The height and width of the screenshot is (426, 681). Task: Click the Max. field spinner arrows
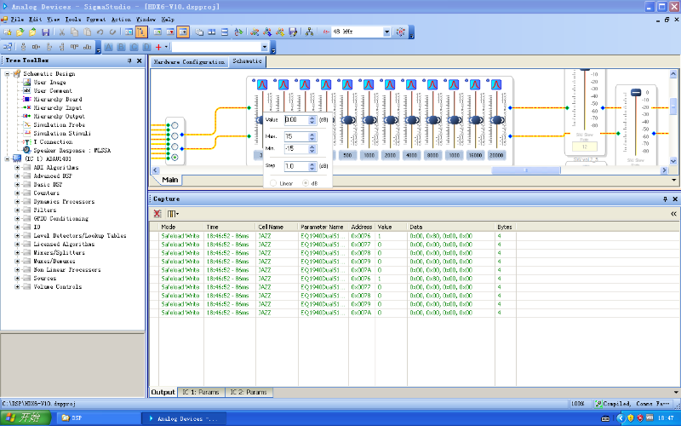pyautogui.click(x=312, y=137)
